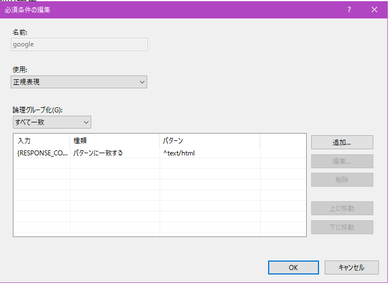This screenshot has width=389, height=284.
Task: Select the パターンに一致する cell
Action: pos(115,153)
